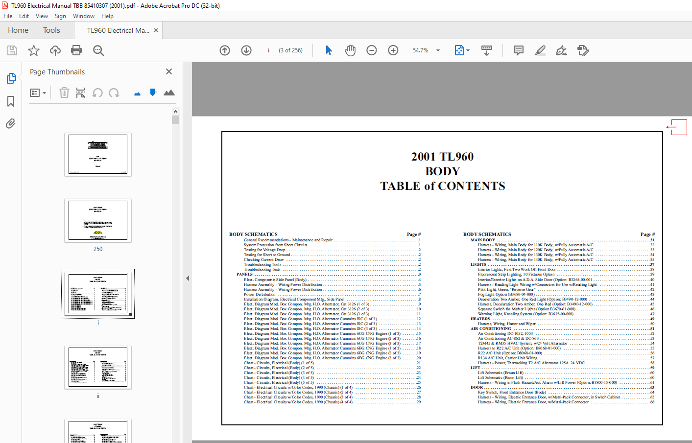This screenshot has height=443, width=692.
Task: Activate the Hand pan tool
Action: coord(350,50)
